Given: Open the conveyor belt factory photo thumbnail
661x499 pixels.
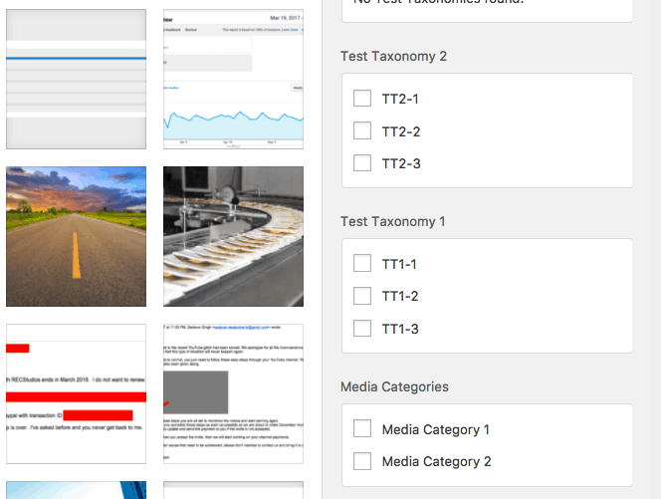Looking at the screenshot, I should (233, 236).
